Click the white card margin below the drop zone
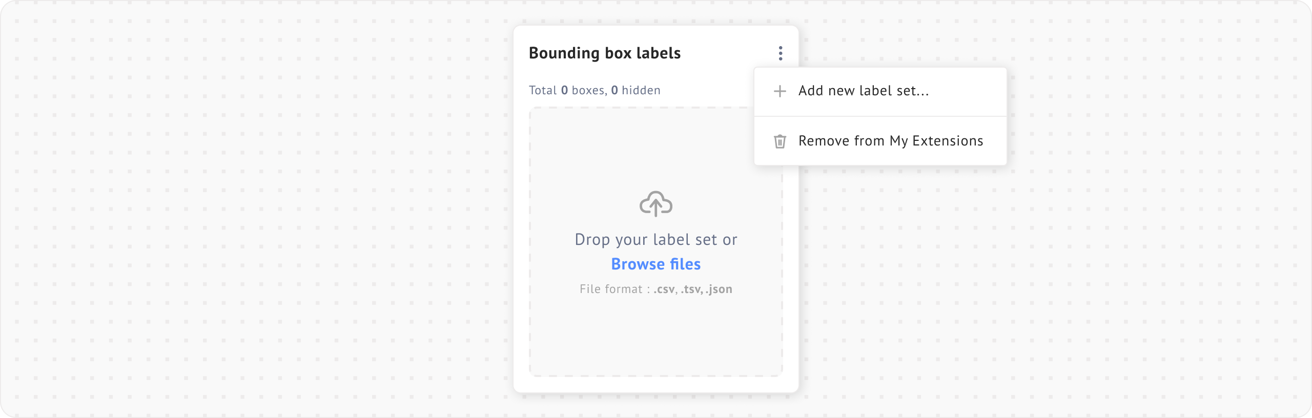This screenshot has width=1312, height=418. [x=655, y=385]
